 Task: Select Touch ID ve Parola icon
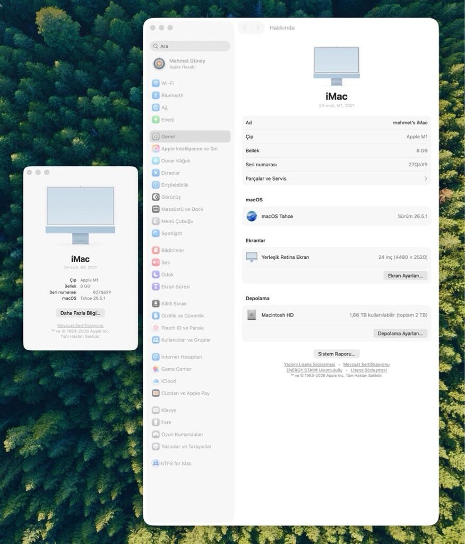click(156, 328)
